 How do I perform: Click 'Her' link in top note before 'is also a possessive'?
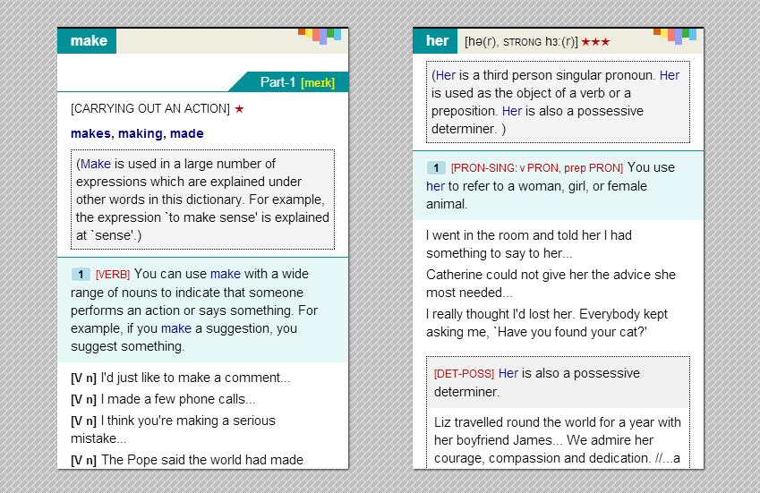tap(512, 111)
